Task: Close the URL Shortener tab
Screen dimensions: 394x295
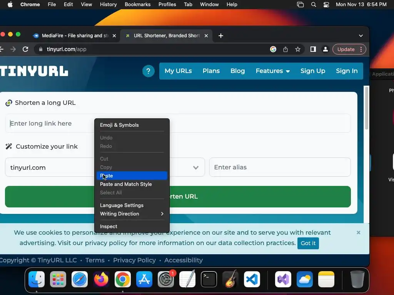Action: click(x=206, y=36)
